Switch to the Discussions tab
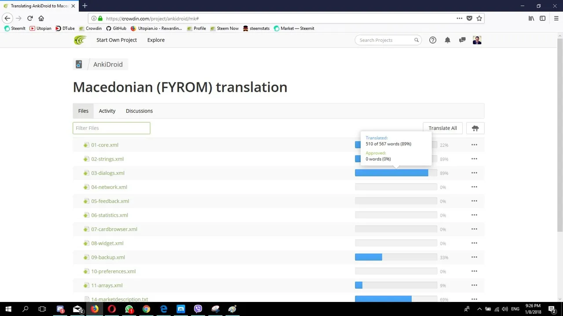The image size is (563, 316). pyautogui.click(x=139, y=111)
